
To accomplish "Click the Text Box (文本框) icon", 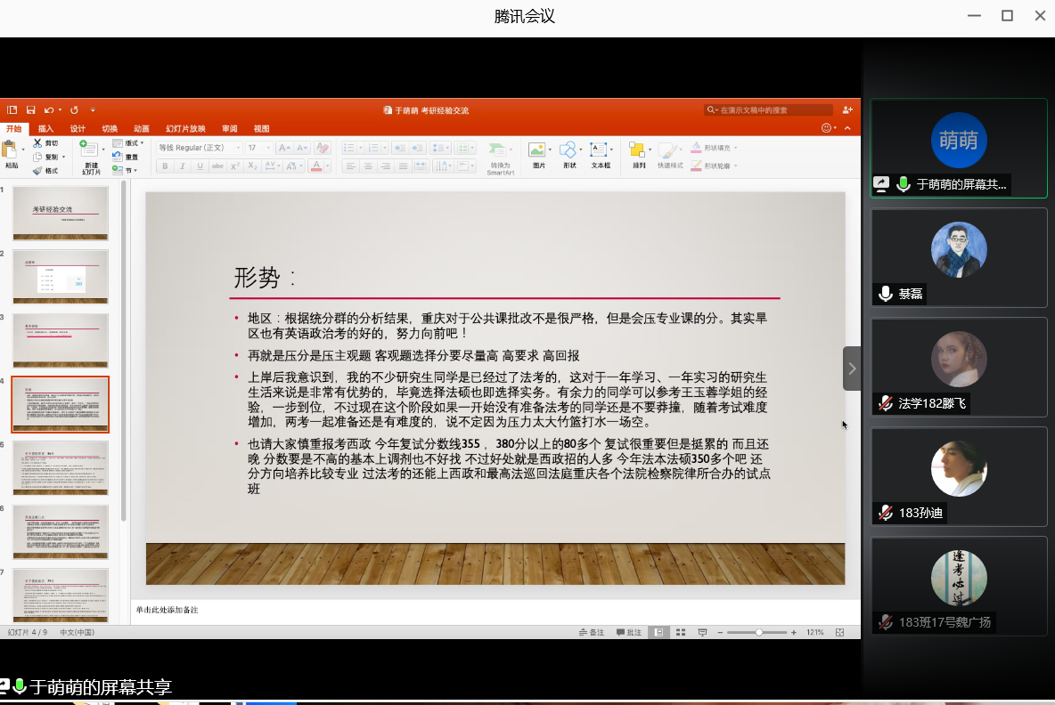I will (600, 150).
